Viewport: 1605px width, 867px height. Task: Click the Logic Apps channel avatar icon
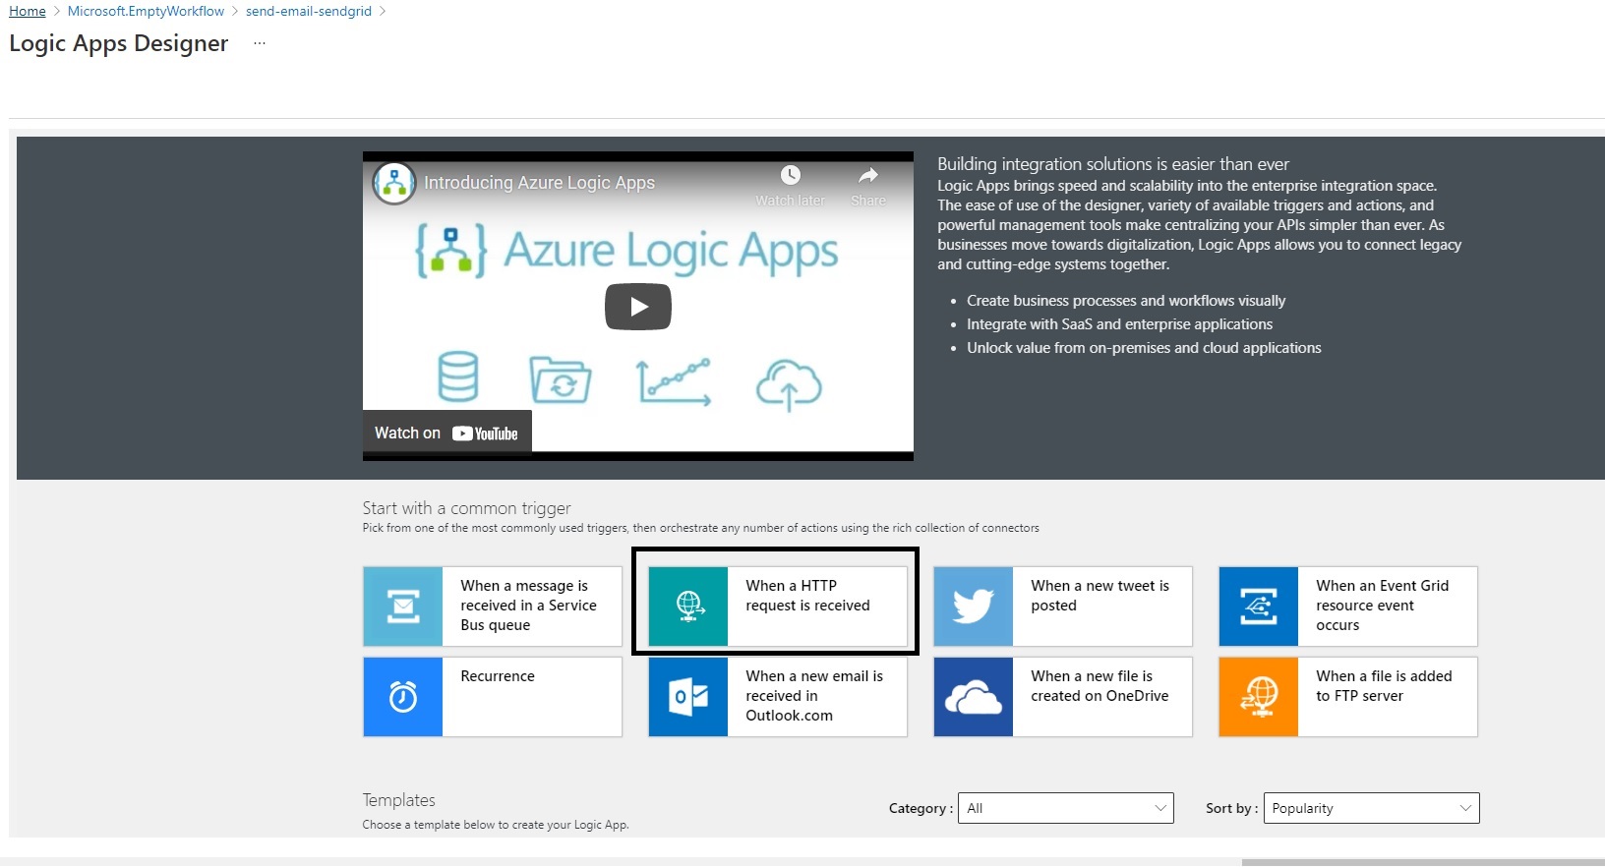click(394, 183)
